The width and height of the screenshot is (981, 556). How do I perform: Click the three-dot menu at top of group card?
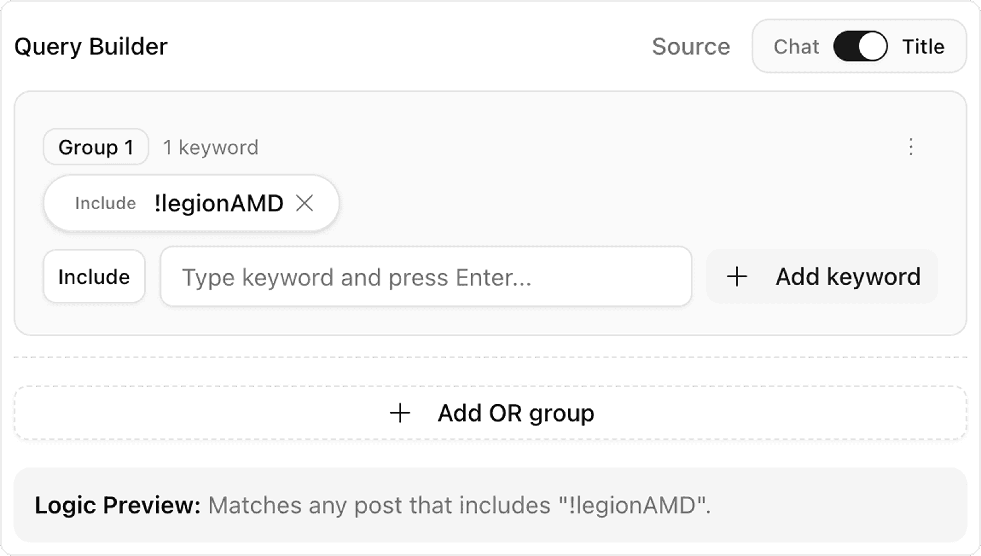(911, 147)
